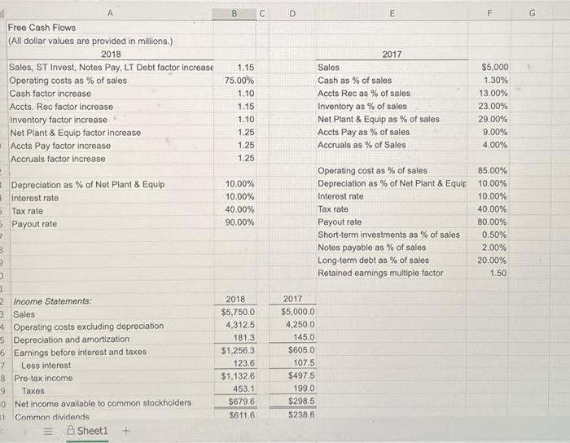The image size is (570, 443).
Task: Click the 'Free Cash Flows' title cell
Action: pos(42,28)
